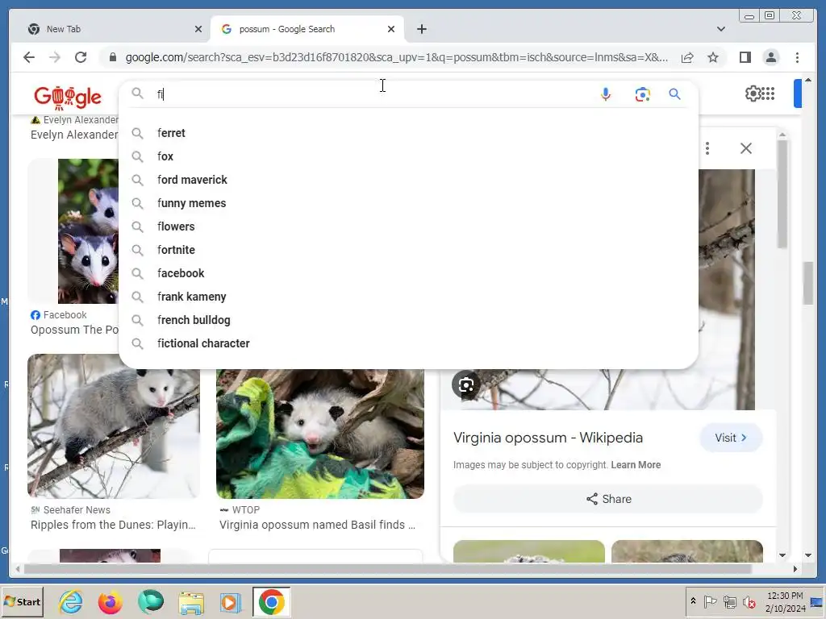Screen dimensions: 826x619
Task: Choose the 'fox' suggestion
Action: click(x=408, y=156)
